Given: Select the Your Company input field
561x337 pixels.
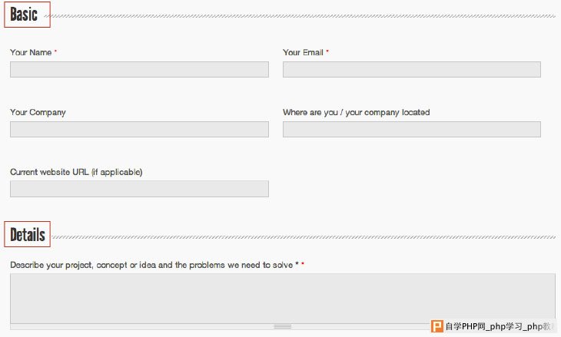Looking at the screenshot, I should tap(139, 129).
